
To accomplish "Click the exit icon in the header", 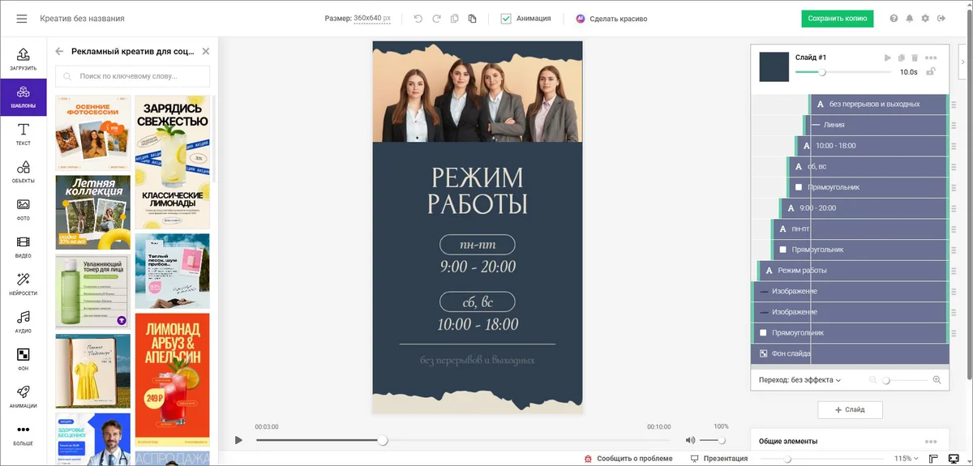I will (x=941, y=19).
